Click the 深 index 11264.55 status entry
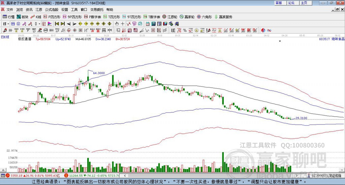This screenshot has width=345, height=185. point(92,176)
